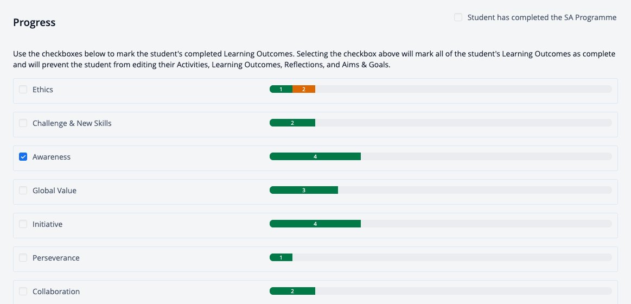Click the Global Value label

54,191
